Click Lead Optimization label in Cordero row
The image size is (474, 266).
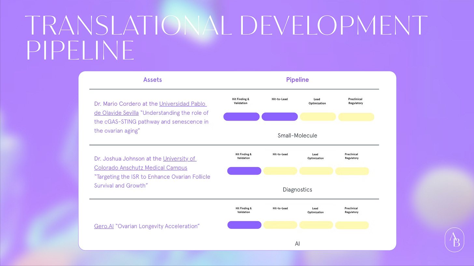tap(317, 101)
